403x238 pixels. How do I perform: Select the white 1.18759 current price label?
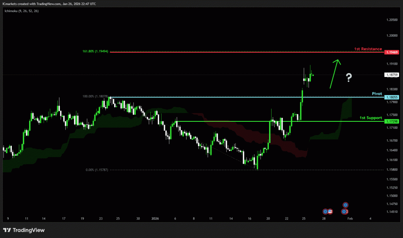pyautogui.click(x=392, y=75)
